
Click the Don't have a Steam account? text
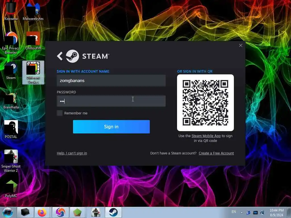(x=173, y=153)
